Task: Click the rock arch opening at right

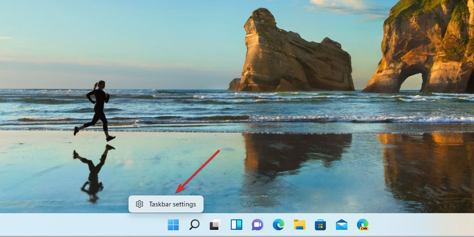Action: [411, 82]
